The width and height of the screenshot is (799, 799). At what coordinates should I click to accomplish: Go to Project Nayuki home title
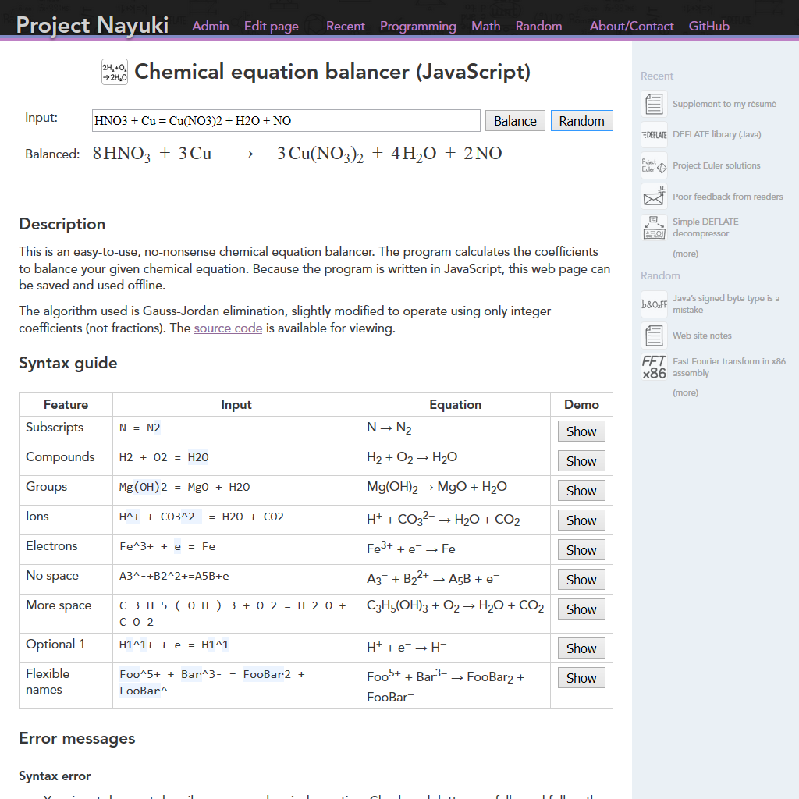point(92,25)
